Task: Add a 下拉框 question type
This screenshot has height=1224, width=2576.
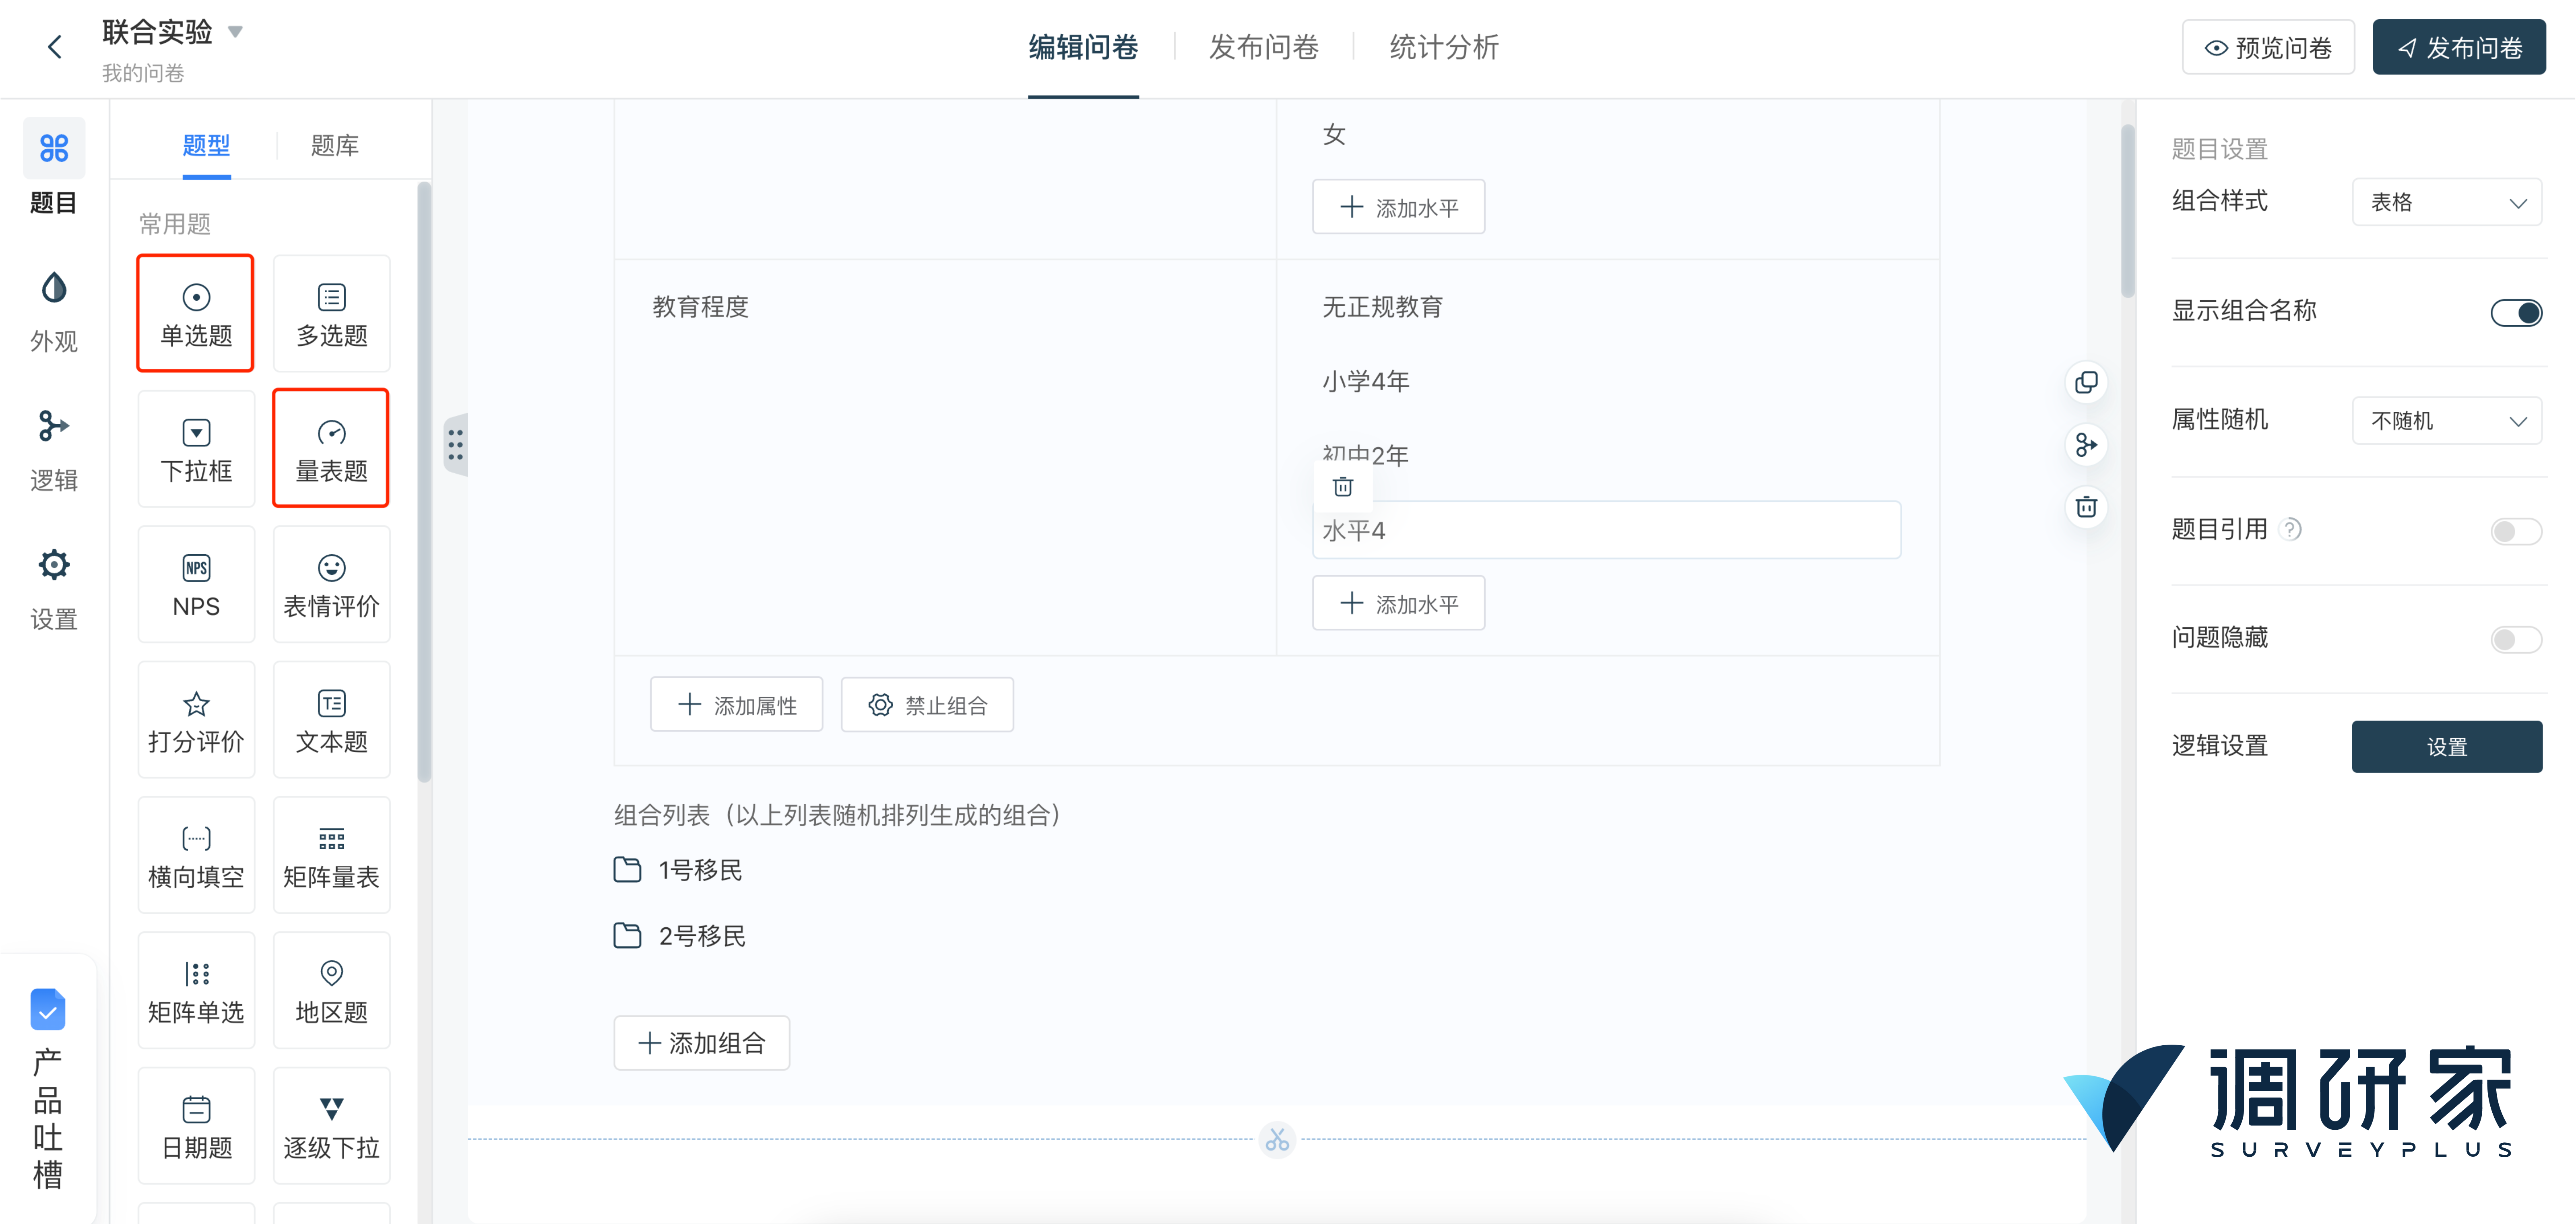Action: [x=196, y=449]
